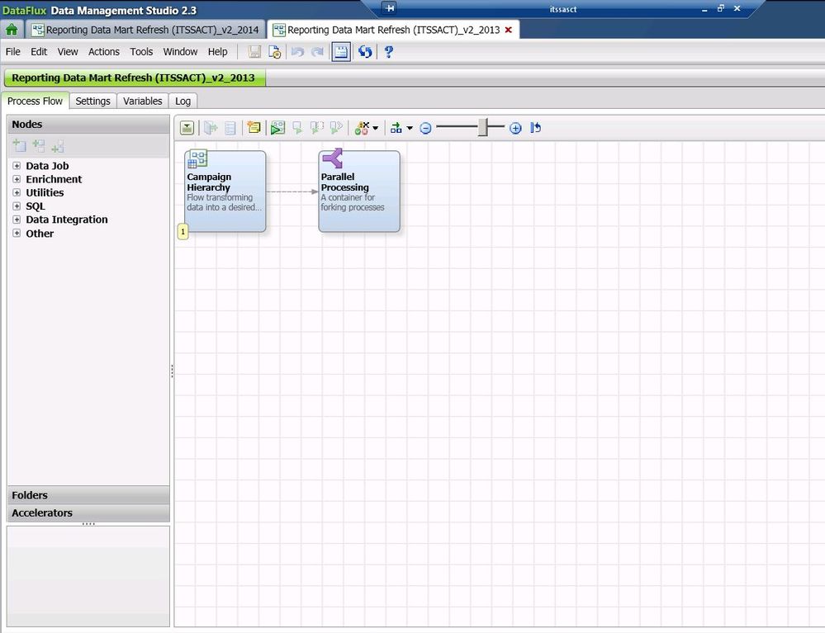825x633 pixels.
Task: Expand the Enrichment tree node
Action: click(x=17, y=179)
